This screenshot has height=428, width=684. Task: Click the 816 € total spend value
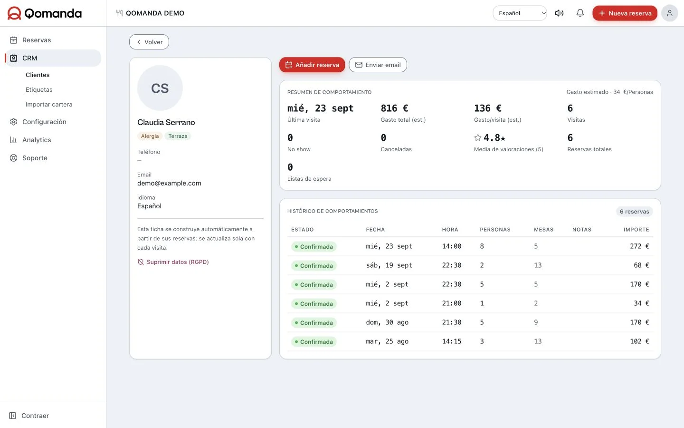coord(394,108)
